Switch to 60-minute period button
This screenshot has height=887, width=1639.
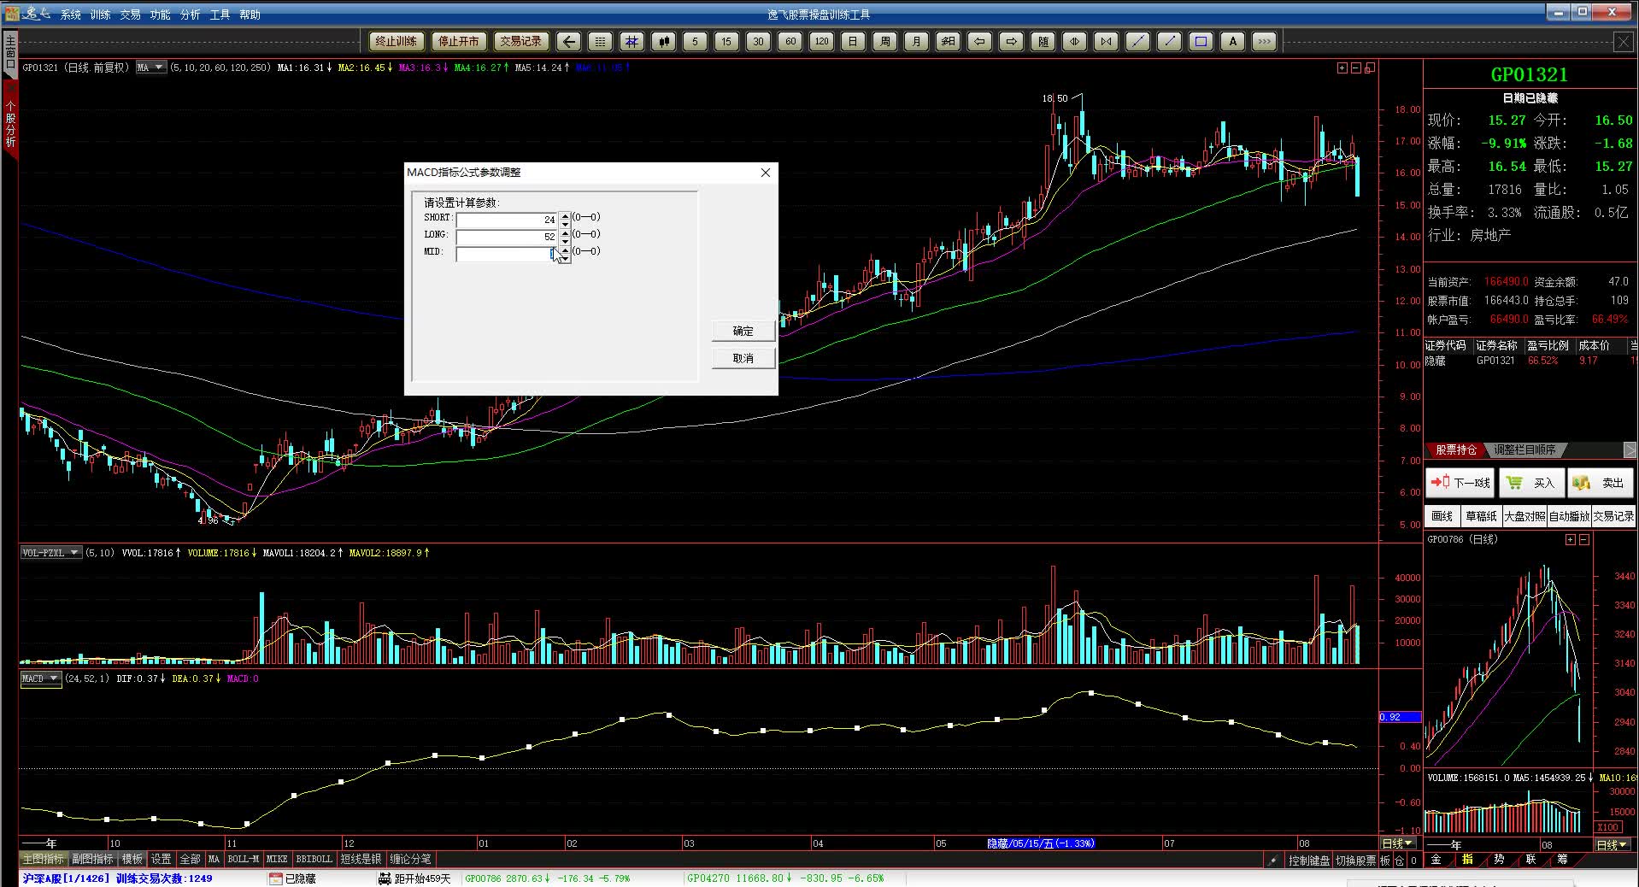click(x=790, y=41)
